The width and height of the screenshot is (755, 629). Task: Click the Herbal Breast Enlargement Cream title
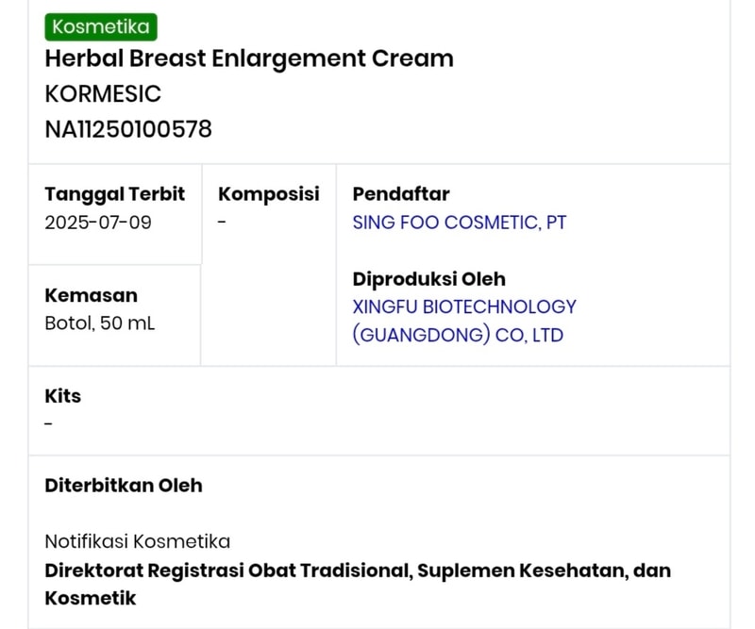(x=249, y=58)
